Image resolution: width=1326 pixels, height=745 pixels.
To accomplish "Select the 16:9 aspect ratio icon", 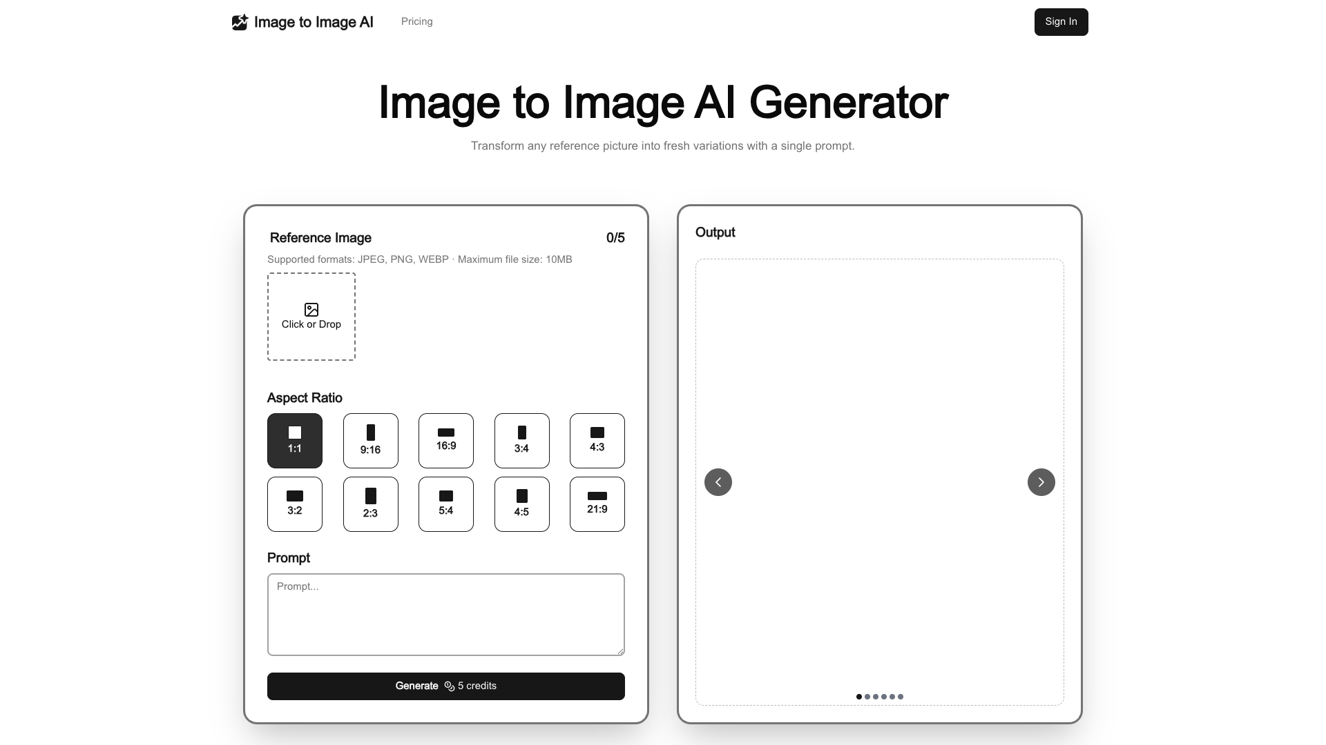I will (x=445, y=433).
